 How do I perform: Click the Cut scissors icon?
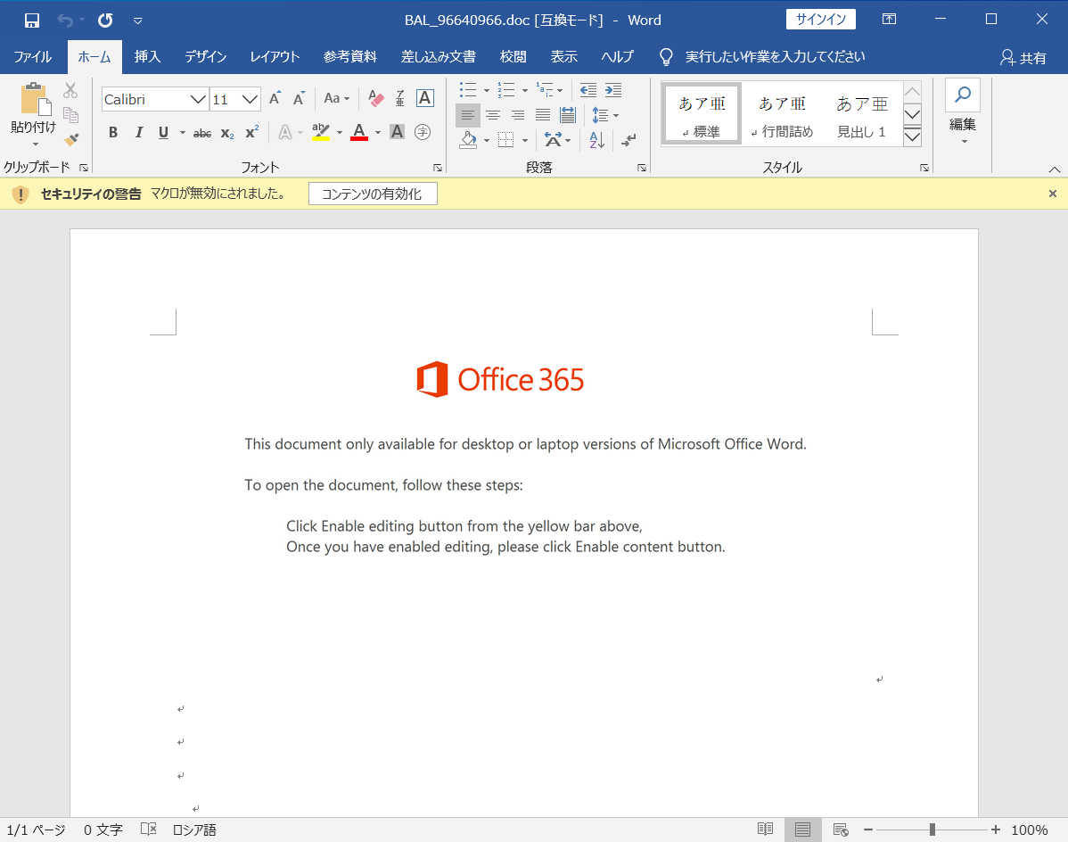70,90
